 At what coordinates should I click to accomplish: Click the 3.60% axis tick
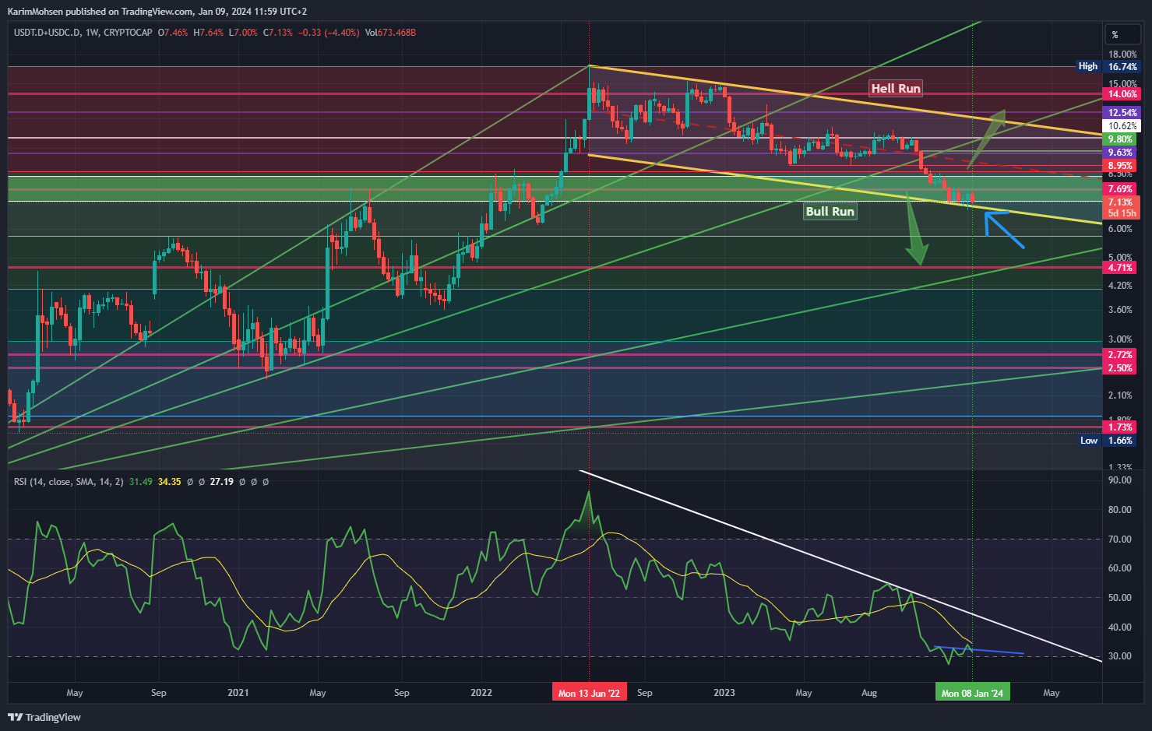point(1120,310)
